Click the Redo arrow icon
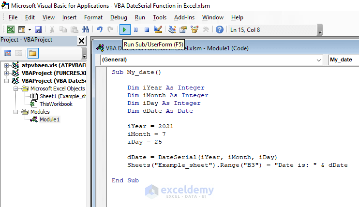Viewport: 359px width, 207px height. tap(111, 30)
